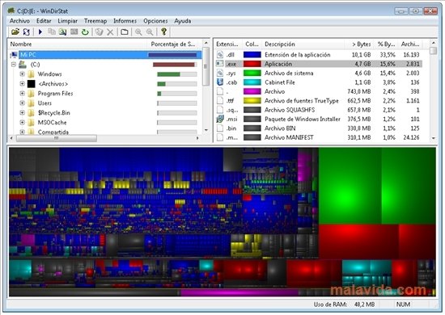Viewport: 445px width, 315px height.
Task: Sort by the Archi... column header
Action: [x=410, y=44]
